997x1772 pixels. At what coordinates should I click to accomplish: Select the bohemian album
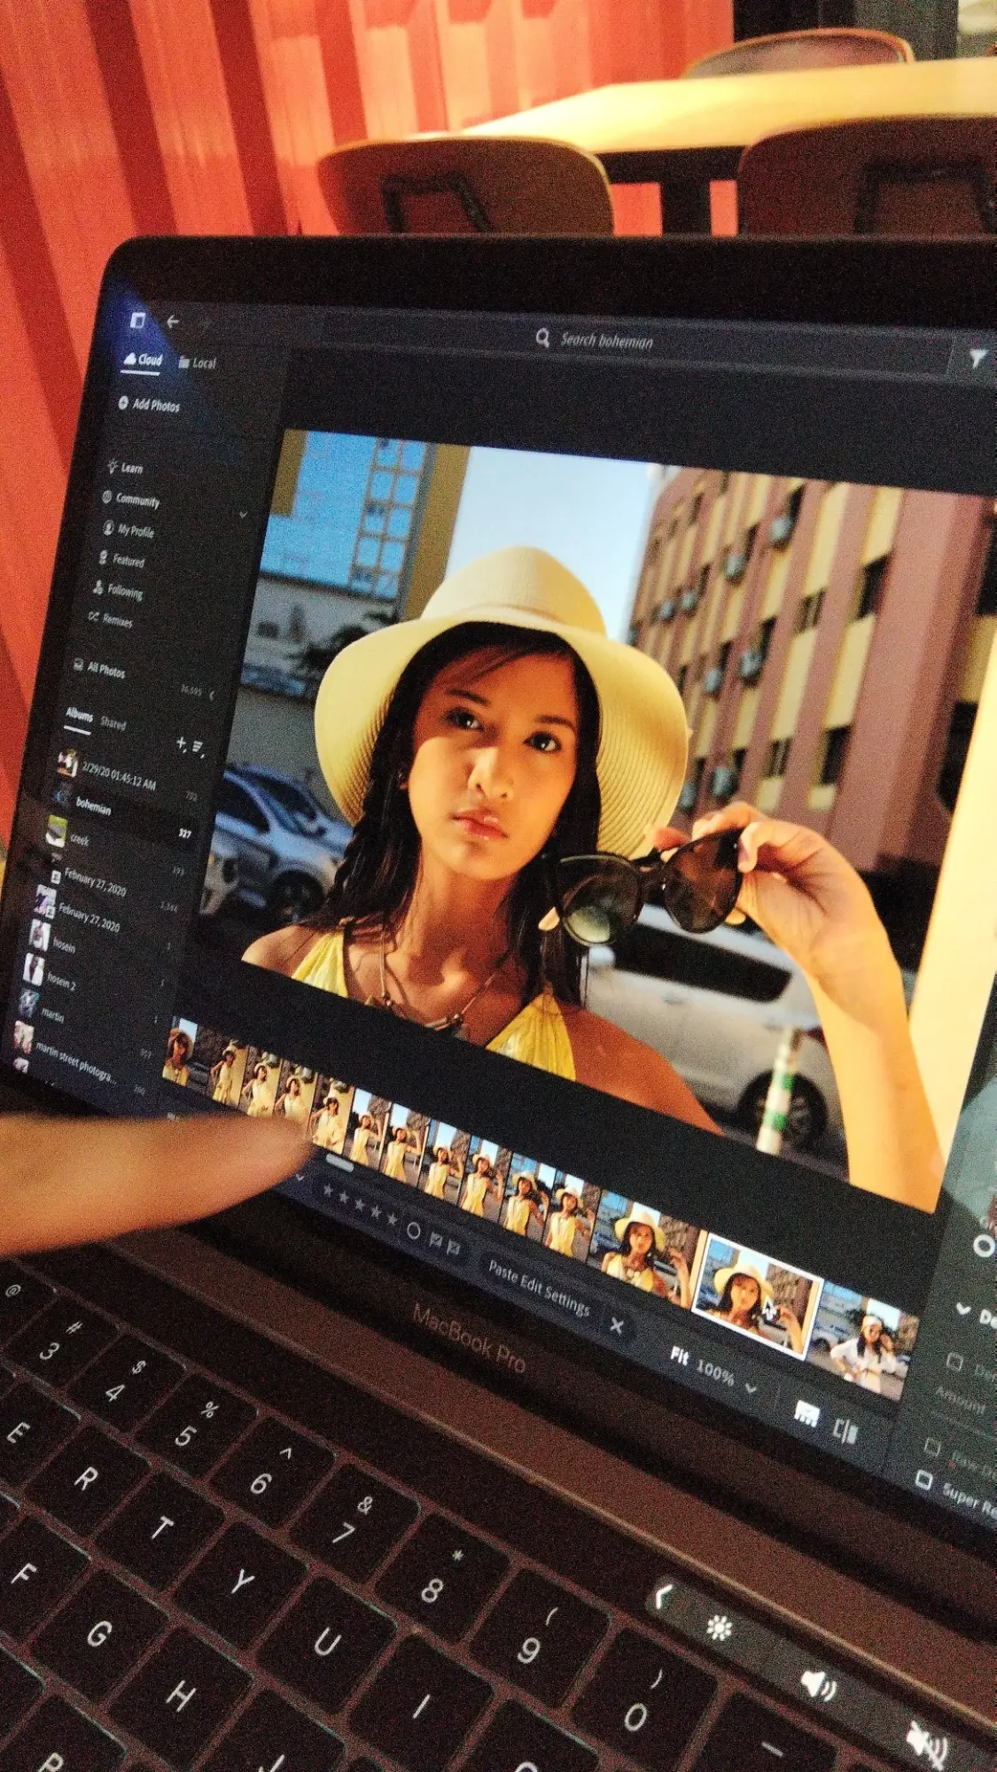point(93,805)
